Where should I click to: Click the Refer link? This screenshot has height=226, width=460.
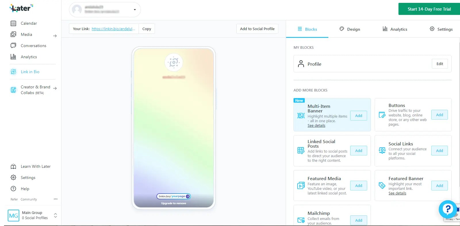(x=14, y=199)
